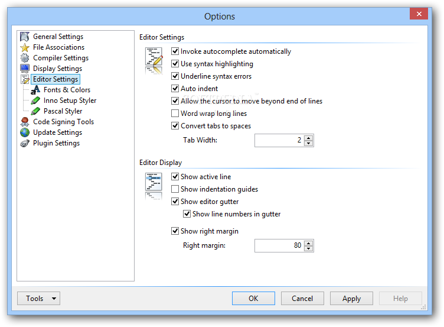444x327 pixels.
Task: Toggle Show editor gutter
Action: (175, 202)
